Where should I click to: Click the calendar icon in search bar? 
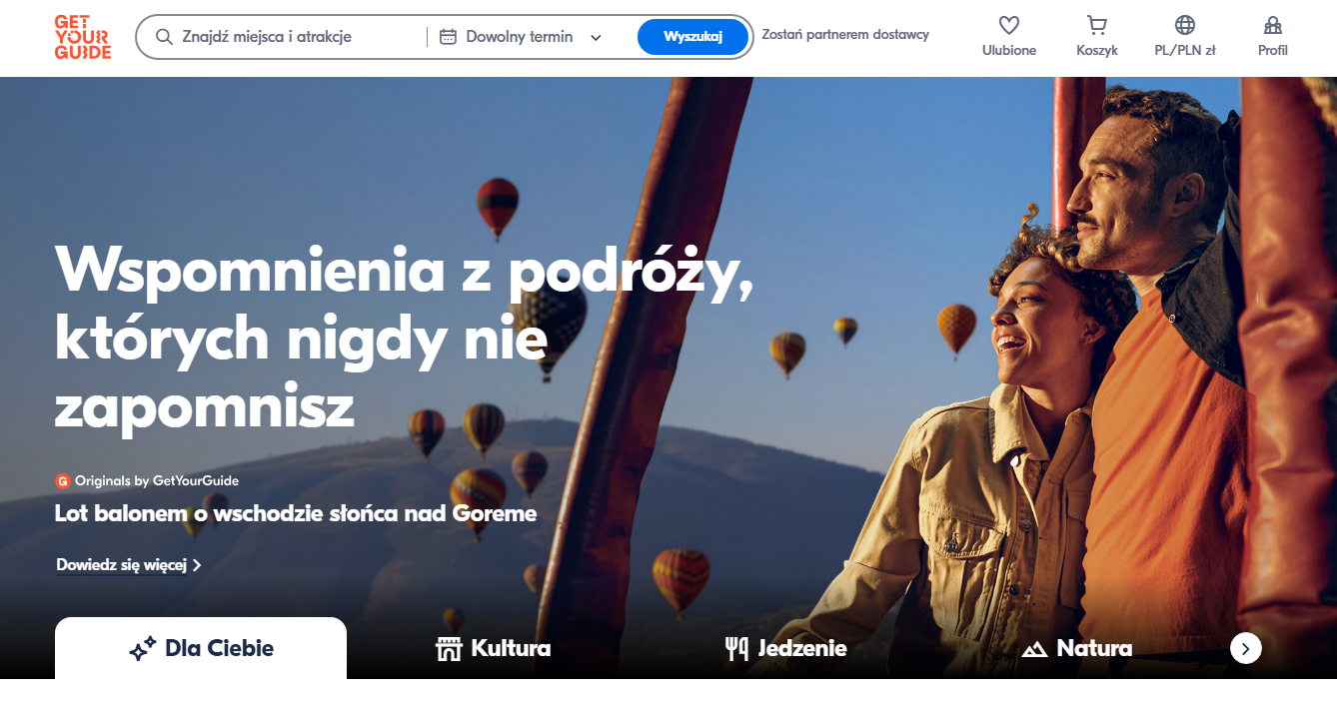pos(449,37)
